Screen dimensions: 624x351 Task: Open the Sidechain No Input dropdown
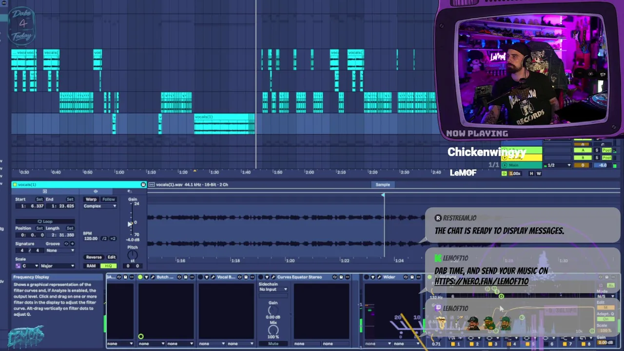273,290
